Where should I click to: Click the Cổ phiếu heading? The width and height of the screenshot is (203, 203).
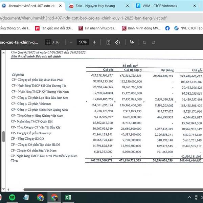pyautogui.click(x=18, y=75)
